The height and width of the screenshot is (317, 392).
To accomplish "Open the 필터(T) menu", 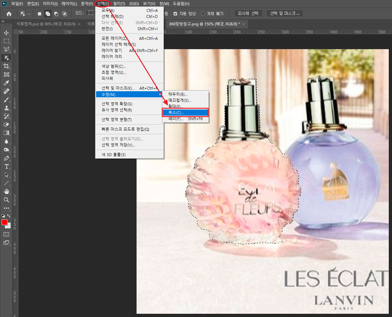I will [x=119, y=4].
